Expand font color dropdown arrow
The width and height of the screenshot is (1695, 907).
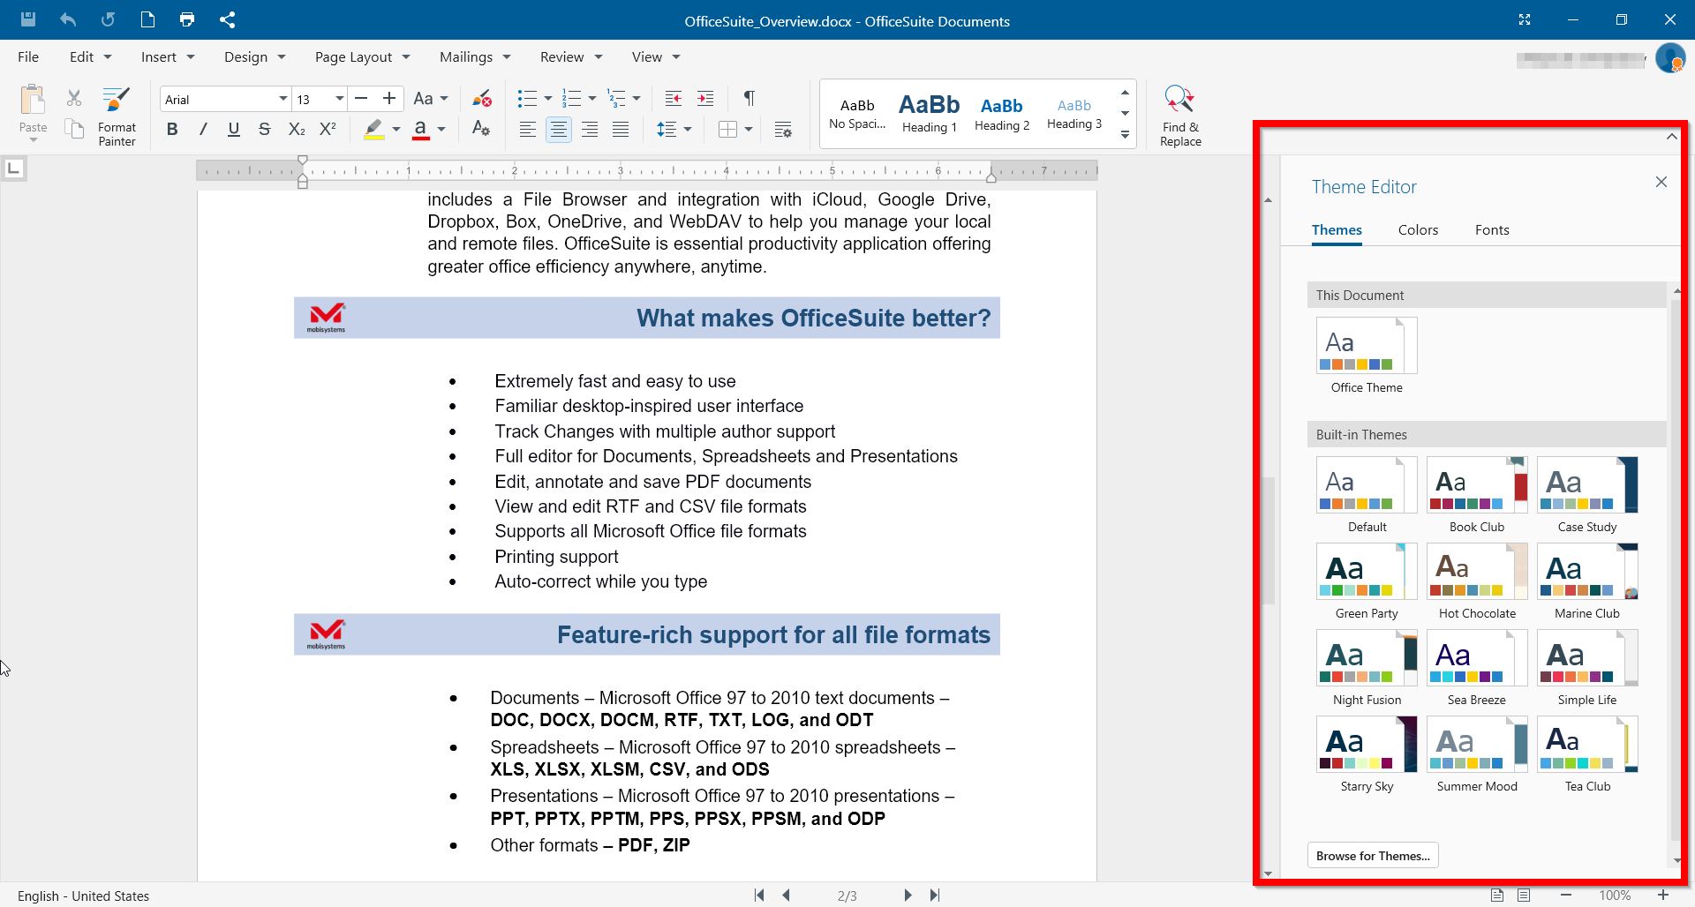click(x=441, y=130)
